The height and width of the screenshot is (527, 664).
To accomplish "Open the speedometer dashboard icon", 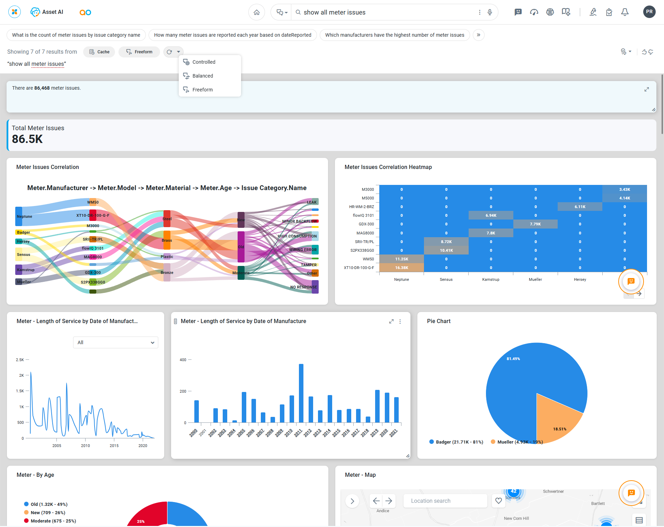I will click(534, 12).
